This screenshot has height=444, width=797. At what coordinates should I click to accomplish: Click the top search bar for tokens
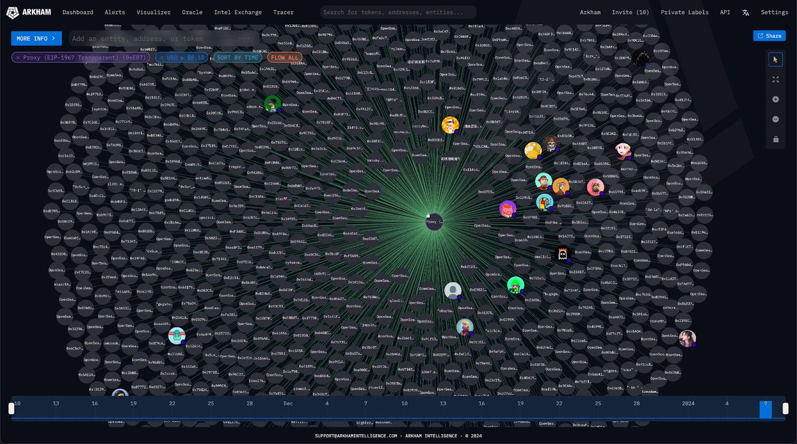398,12
